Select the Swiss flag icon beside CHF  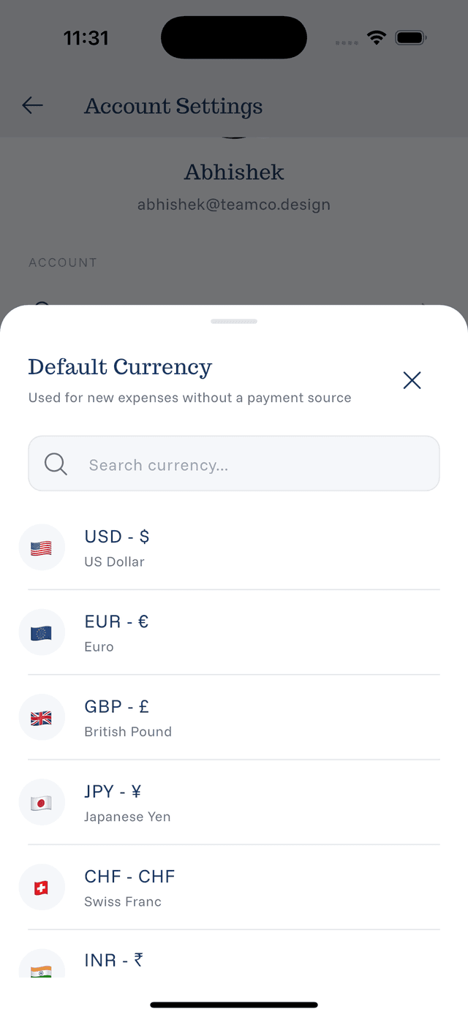click(42, 887)
